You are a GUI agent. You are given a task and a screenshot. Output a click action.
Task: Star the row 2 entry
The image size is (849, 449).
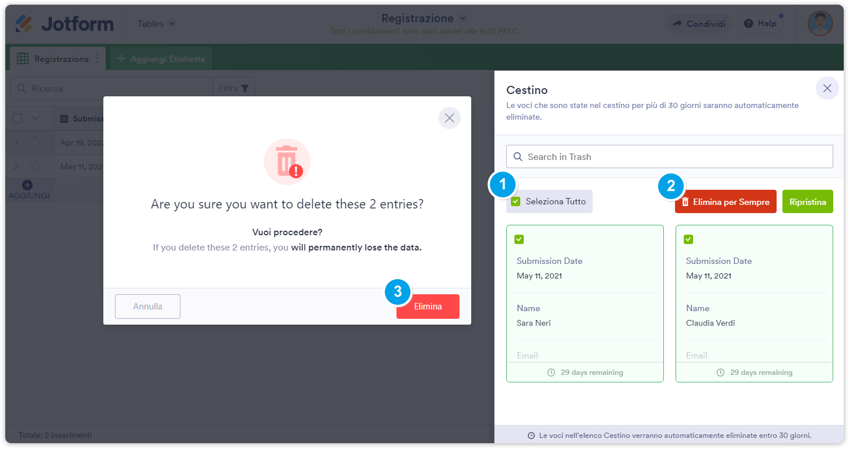pos(35,166)
